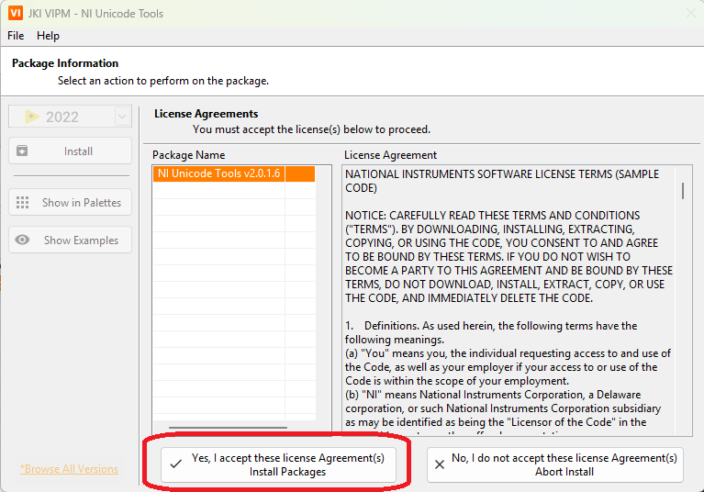Click the palettes grid icon
The image size is (704, 492).
[22, 203]
